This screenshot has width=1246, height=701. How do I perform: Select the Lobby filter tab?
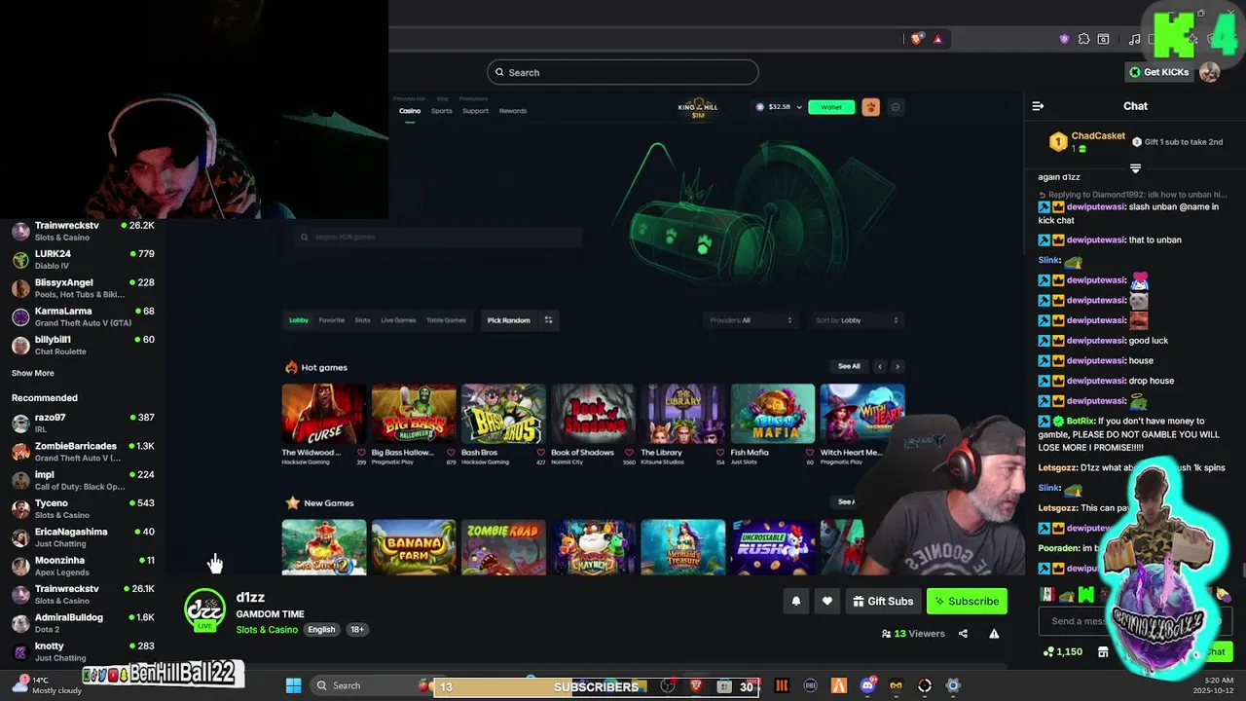pyautogui.click(x=299, y=320)
